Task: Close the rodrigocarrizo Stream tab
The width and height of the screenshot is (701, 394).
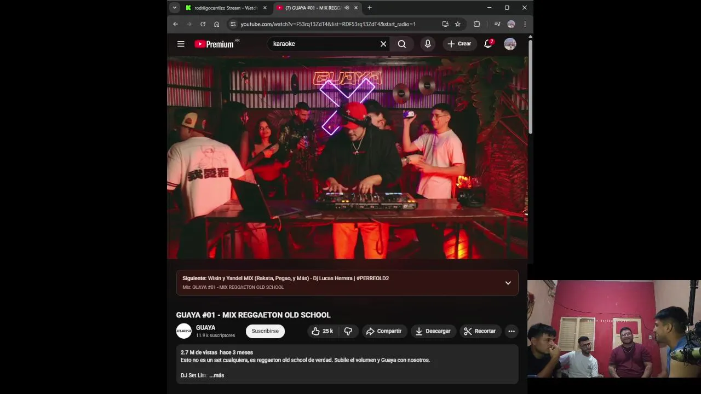Action: pyautogui.click(x=265, y=8)
